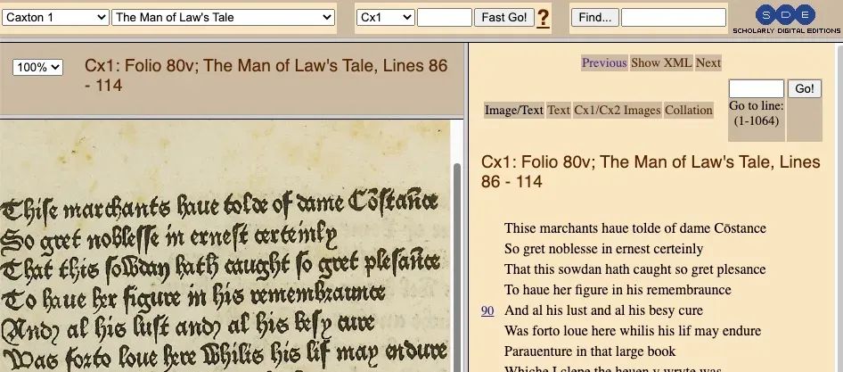This screenshot has width=843, height=372.
Task: Open the Caxton 1 edition dropdown
Action: tap(55, 17)
